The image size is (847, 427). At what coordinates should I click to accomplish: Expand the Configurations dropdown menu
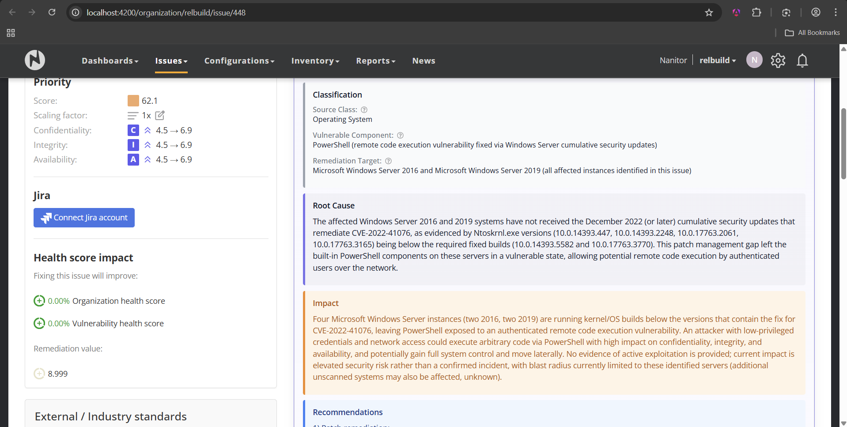coord(239,60)
